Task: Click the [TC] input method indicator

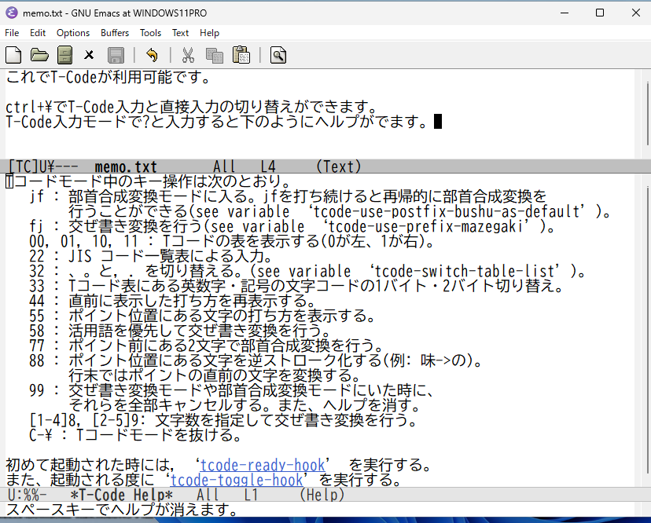Action: click(x=24, y=166)
